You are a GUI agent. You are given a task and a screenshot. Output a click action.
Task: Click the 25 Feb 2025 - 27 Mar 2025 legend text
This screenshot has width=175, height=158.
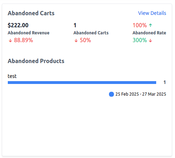pos(141,94)
